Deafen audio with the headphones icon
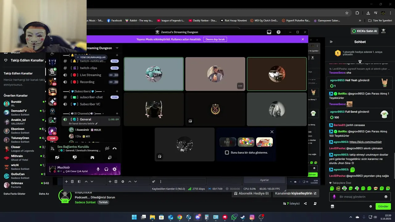The height and width of the screenshot is (222, 395). coord(106,169)
